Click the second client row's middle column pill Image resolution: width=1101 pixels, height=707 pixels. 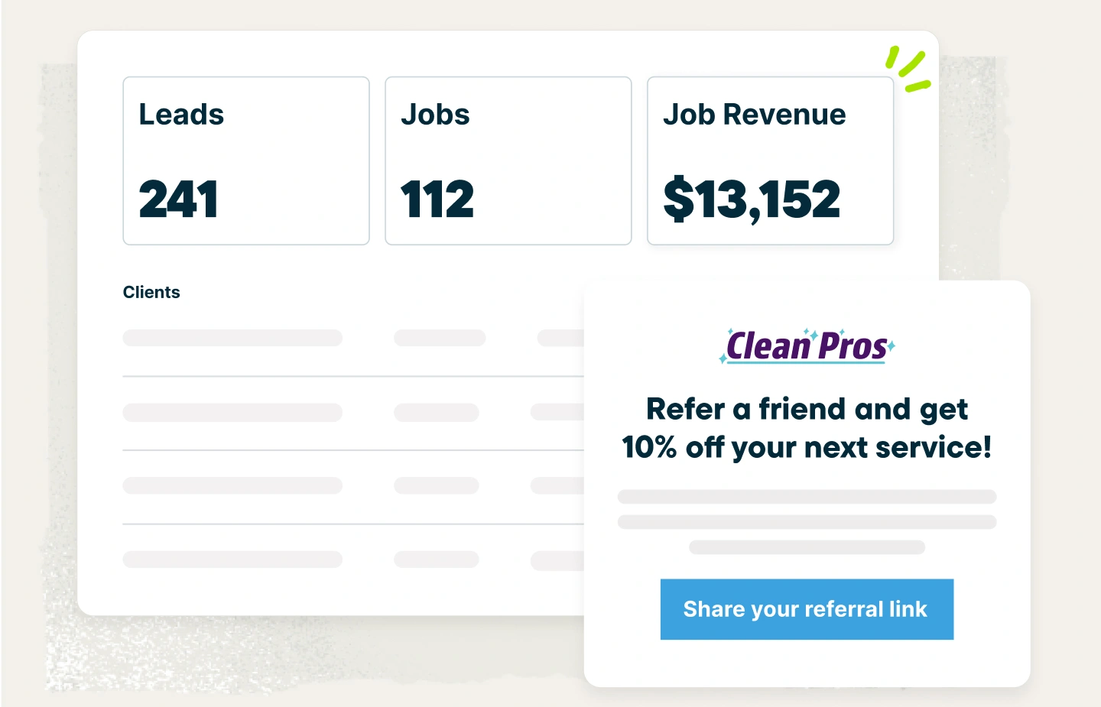pyautogui.click(x=437, y=413)
